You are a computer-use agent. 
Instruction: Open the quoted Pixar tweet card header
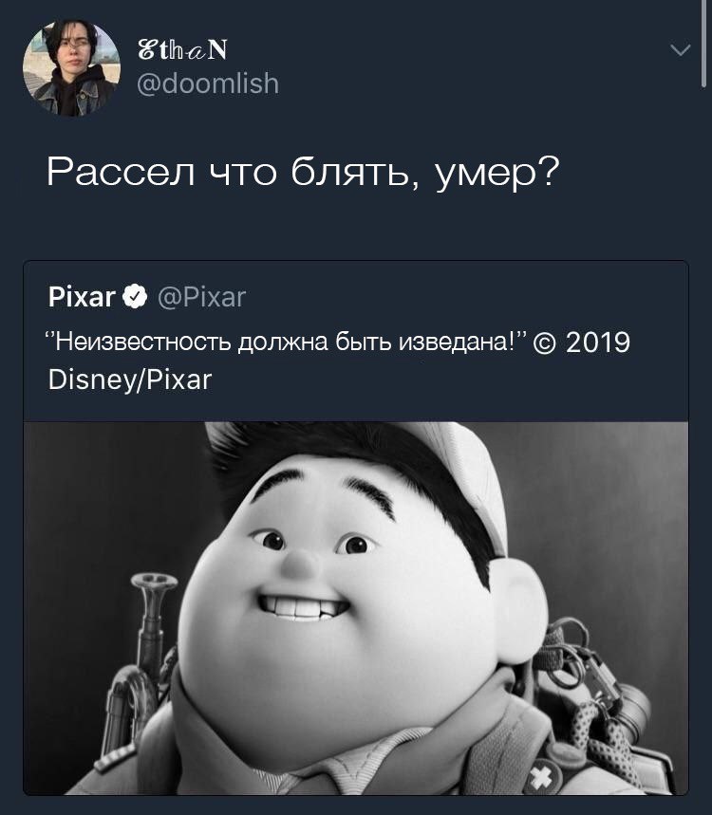(x=147, y=297)
